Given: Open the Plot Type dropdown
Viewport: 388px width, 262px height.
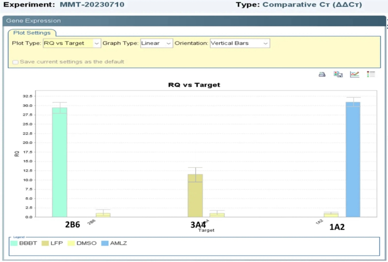Looking at the screenshot, I should (x=72, y=43).
